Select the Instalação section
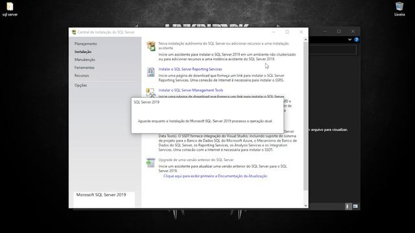 tap(83, 52)
